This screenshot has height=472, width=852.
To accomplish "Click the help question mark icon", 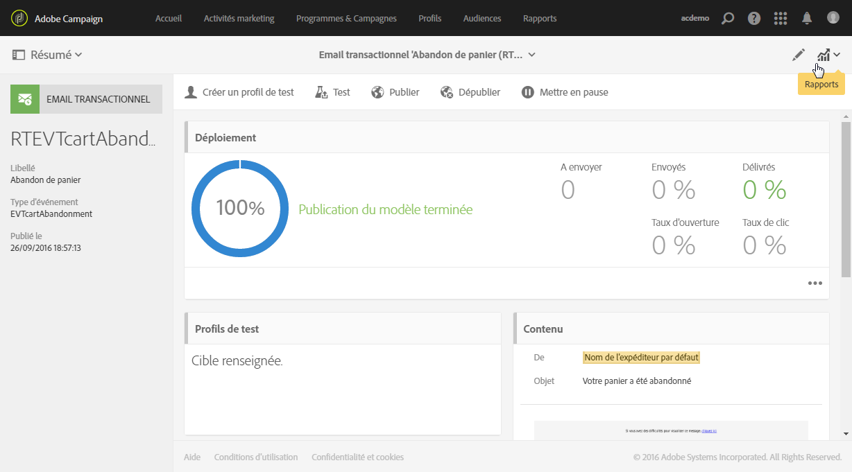I will point(754,18).
